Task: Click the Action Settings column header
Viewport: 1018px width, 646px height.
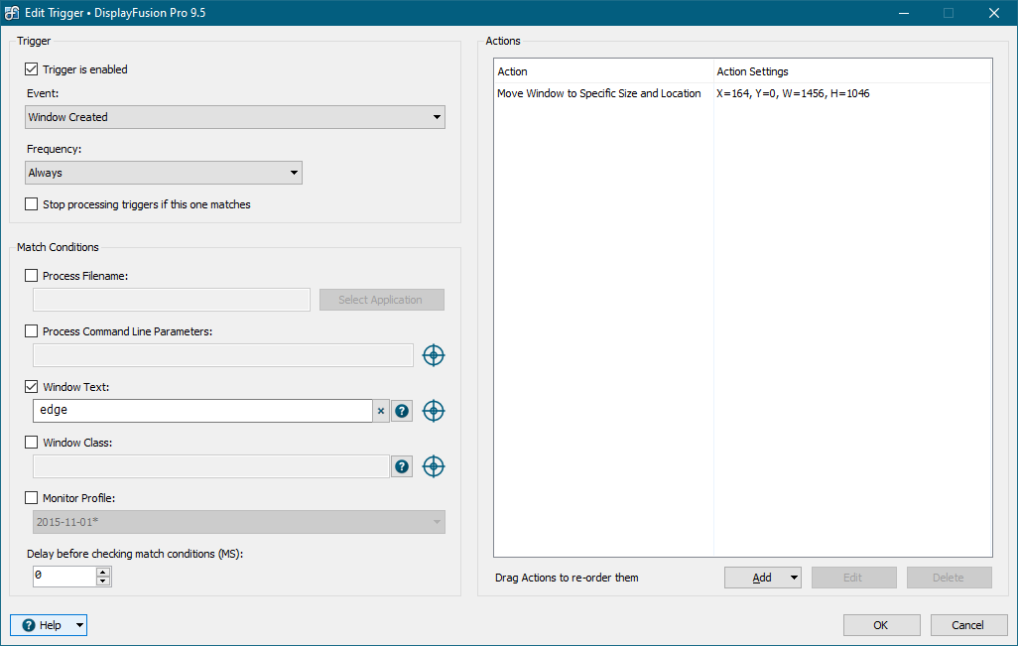Action: tap(752, 71)
